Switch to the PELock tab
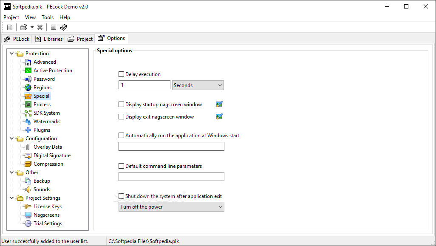This screenshot has height=246, width=436. 17,39
